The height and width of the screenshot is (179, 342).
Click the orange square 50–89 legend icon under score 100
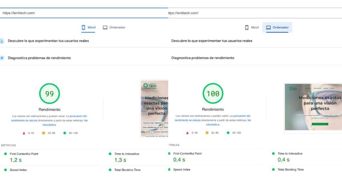pos(207,133)
